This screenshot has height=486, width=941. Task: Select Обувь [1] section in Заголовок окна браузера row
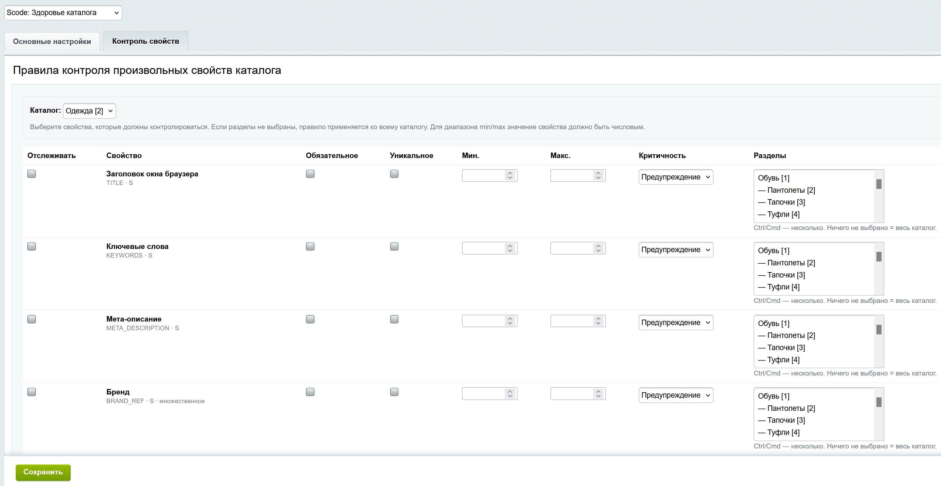coord(814,178)
